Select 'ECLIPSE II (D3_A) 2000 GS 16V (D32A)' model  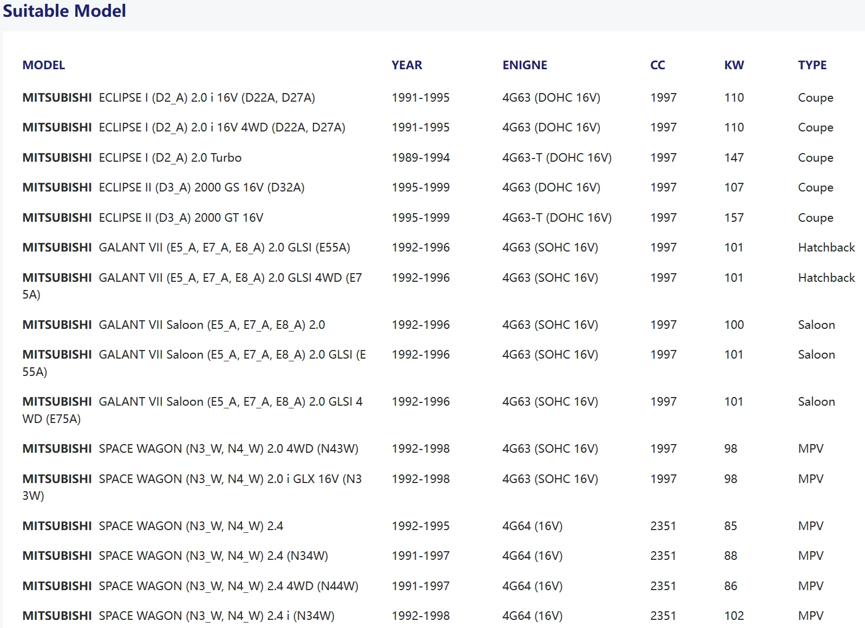[163, 187]
